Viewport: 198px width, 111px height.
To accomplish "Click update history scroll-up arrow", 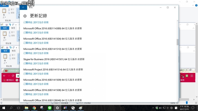I will (177, 21).
